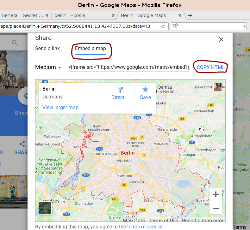Click the Berlin city label on map
This screenshot has height=230, width=250.
click(x=128, y=153)
